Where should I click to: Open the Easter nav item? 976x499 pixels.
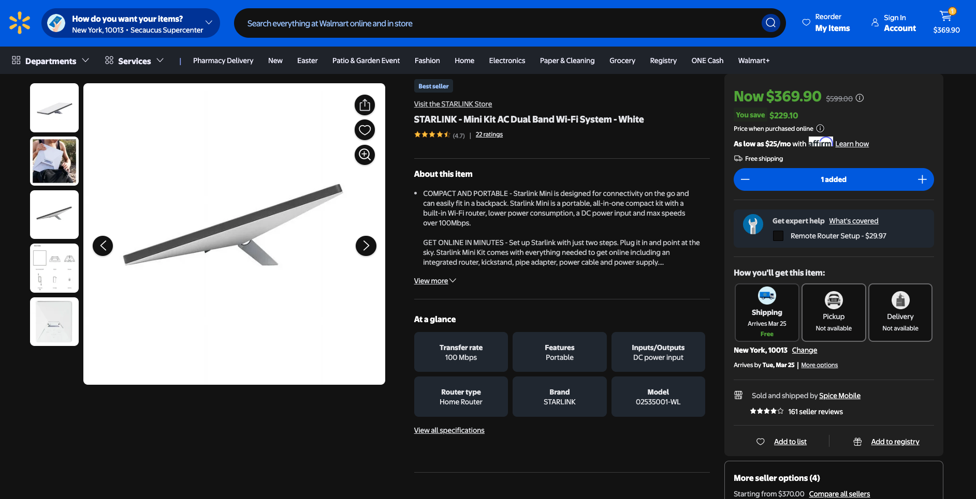[307, 61]
